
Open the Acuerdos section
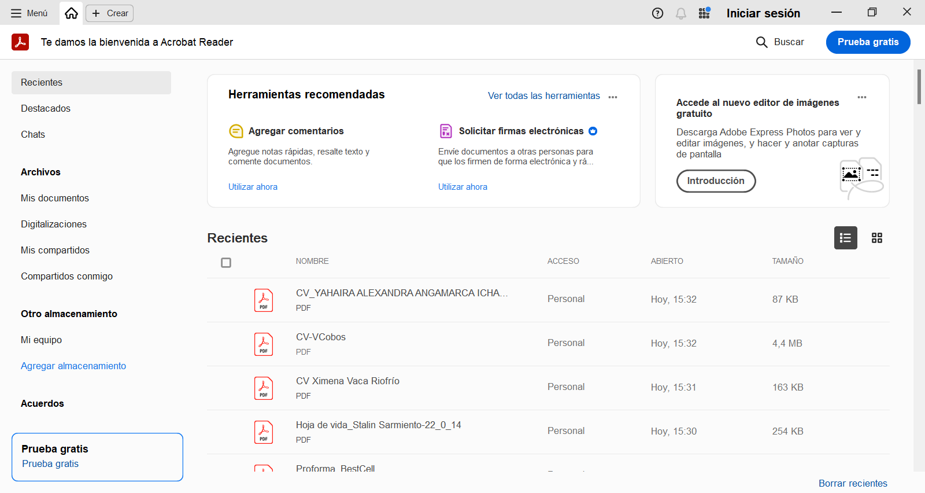pos(42,404)
